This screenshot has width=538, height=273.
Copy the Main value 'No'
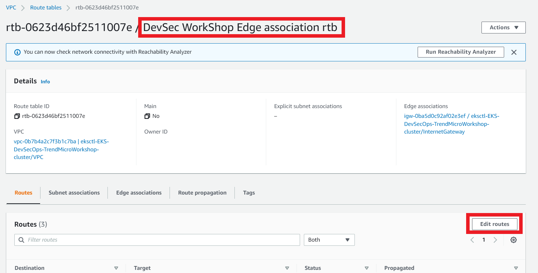click(147, 116)
